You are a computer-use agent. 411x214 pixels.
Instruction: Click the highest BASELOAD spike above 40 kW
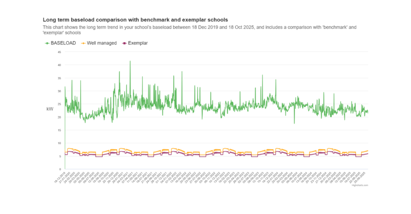130,61
